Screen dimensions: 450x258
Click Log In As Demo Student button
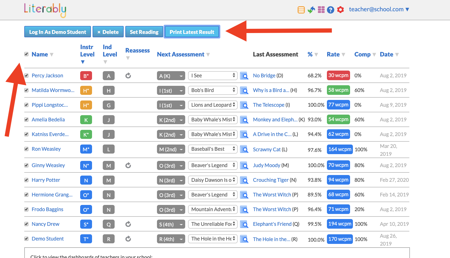(58, 32)
